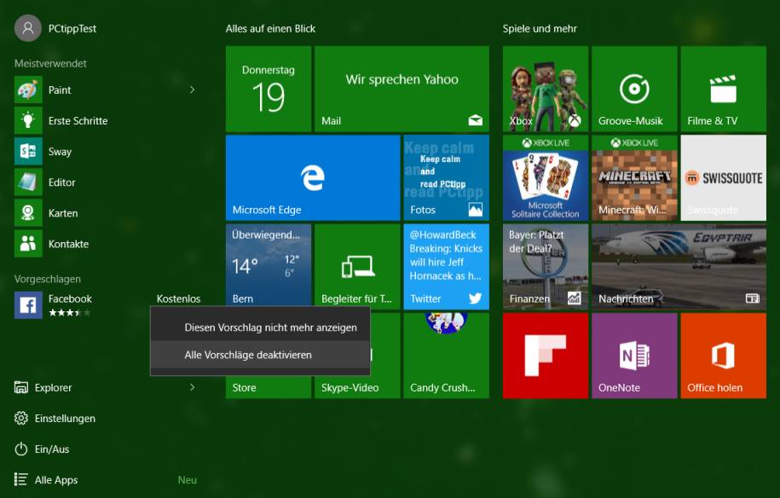Open the Editor notepad icon
The width and height of the screenshot is (780, 498).
pos(28,182)
